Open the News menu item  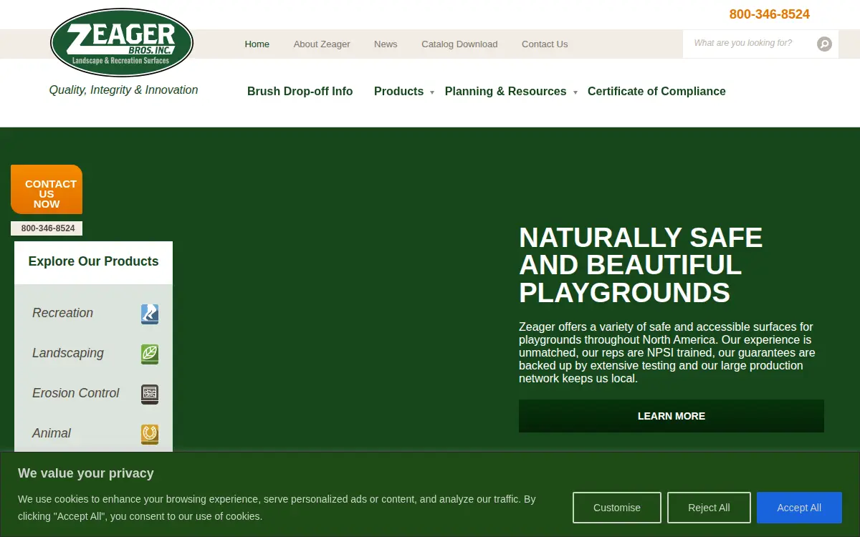pos(386,44)
